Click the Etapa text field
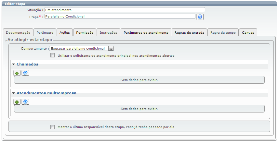Screen dimensions: 278x142 pyautogui.click(x=120, y=16)
